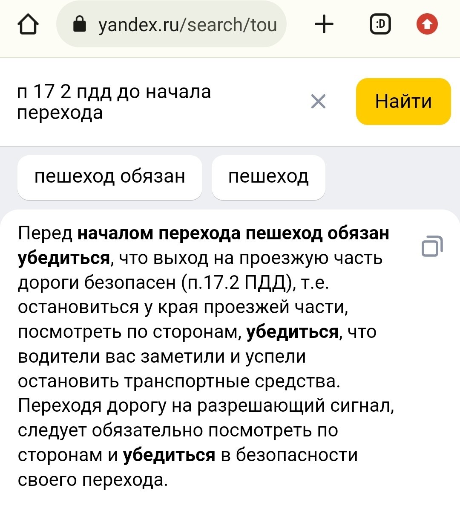460x506 pixels.
Task: Clear the search query with the X
Action: 318,102
